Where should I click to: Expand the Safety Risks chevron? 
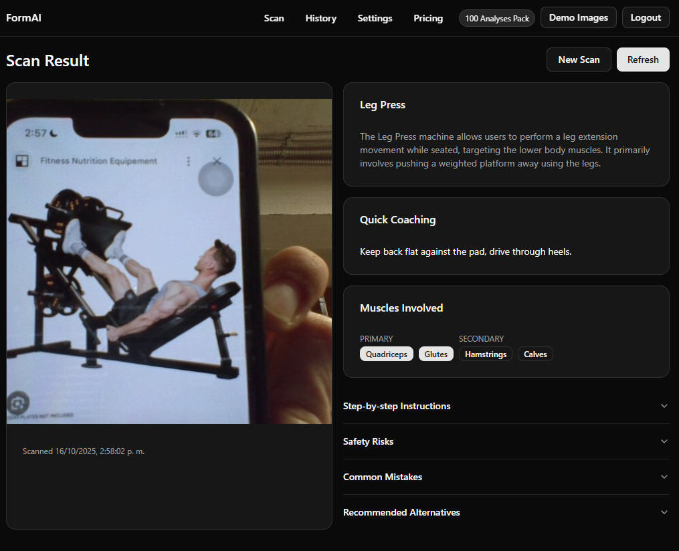pyautogui.click(x=664, y=441)
